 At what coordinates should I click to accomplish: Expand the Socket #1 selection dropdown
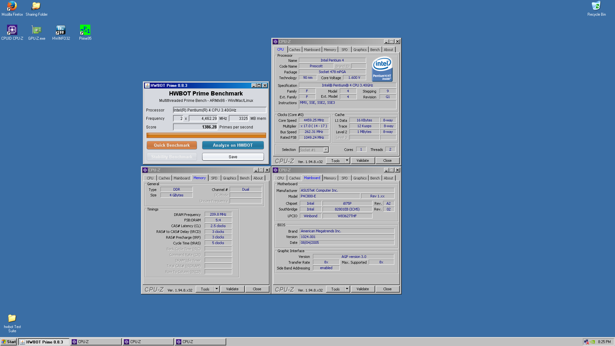[x=326, y=150]
